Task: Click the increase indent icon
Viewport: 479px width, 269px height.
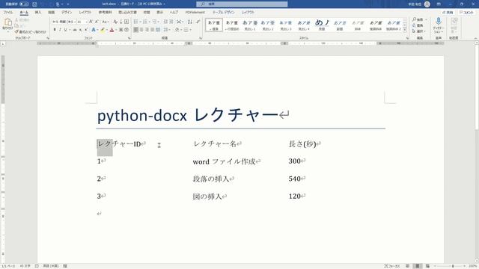Action: point(171,22)
